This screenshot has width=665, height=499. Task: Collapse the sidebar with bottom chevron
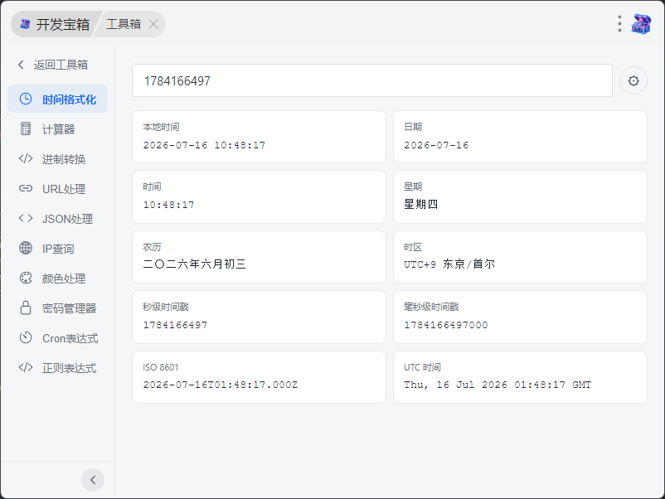click(x=93, y=480)
